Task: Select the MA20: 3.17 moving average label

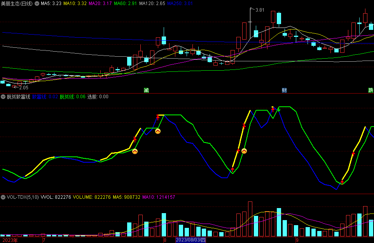Action: click(x=100, y=3)
